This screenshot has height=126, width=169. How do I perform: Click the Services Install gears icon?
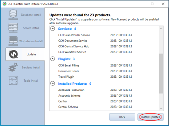pyautogui.click(x=13, y=67)
